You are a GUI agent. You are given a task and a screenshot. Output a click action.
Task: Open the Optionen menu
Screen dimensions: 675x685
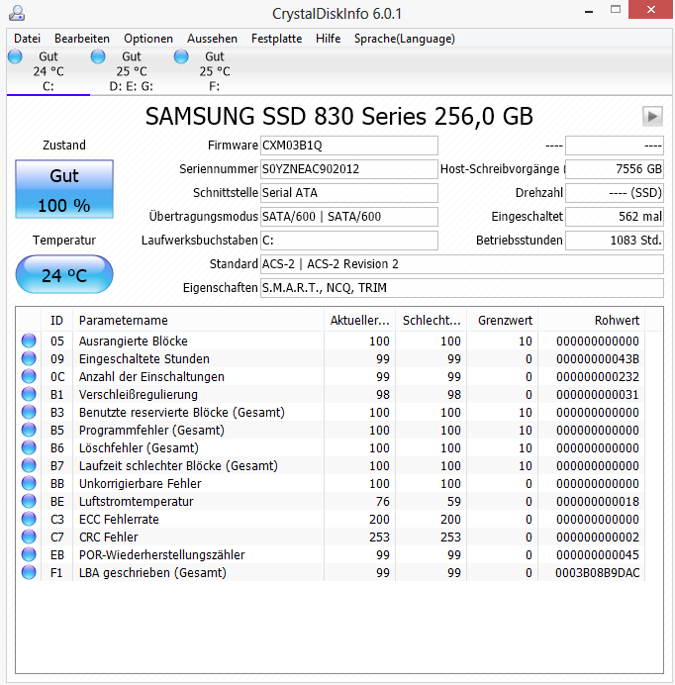click(x=148, y=39)
